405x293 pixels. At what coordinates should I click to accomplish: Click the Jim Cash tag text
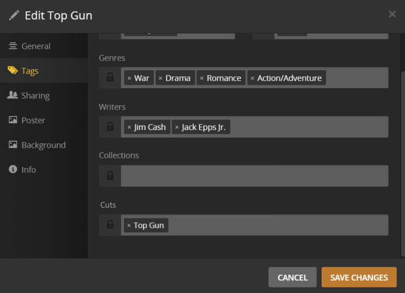point(150,127)
